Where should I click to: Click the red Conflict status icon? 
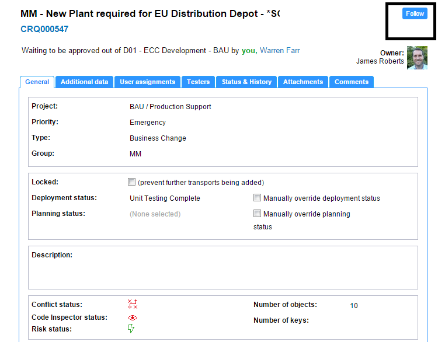[x=133, y=304]
